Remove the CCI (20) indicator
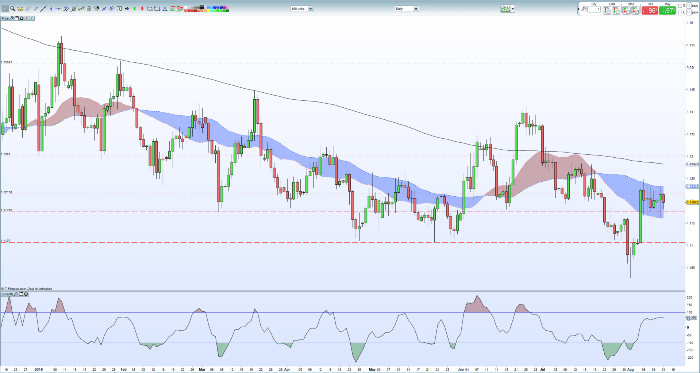This screenshot has width=700, height=373. click(x=26, y=294)
